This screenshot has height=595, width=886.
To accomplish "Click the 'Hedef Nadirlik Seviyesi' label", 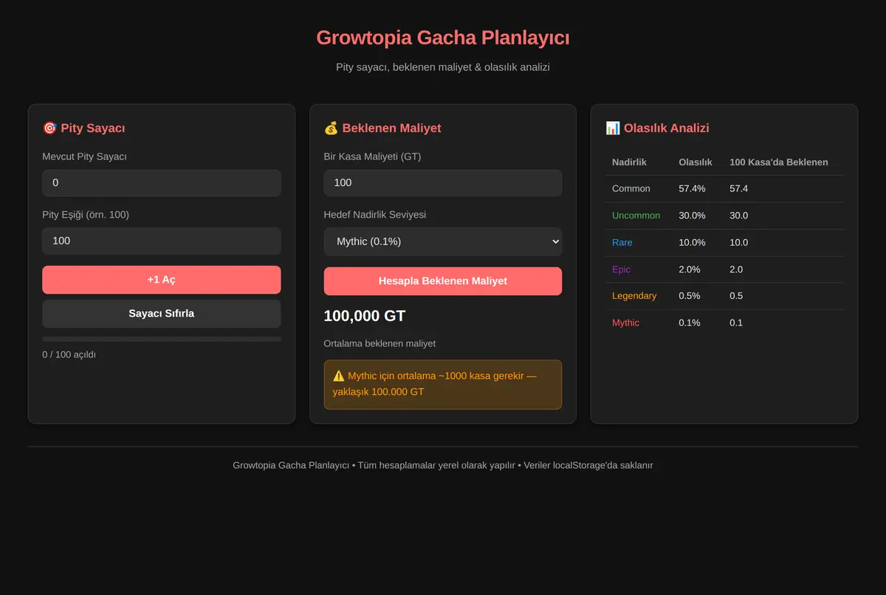I will click(374, 215).
